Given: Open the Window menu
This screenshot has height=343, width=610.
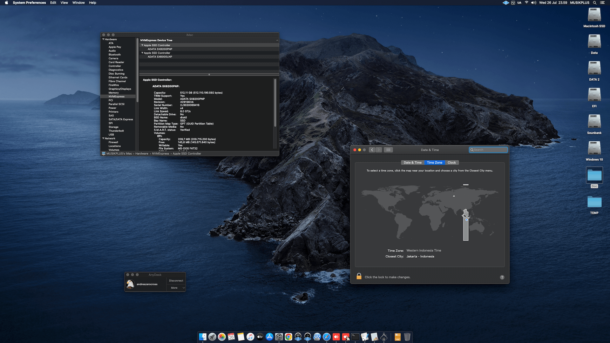Looking at the screenshot, I should 78,3.
